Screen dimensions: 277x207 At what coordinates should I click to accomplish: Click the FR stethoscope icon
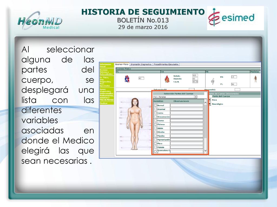pos(213,81)
